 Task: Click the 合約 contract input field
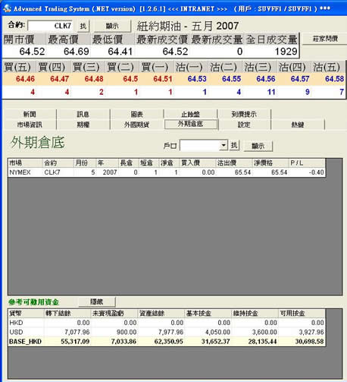[x=50, y=26]
